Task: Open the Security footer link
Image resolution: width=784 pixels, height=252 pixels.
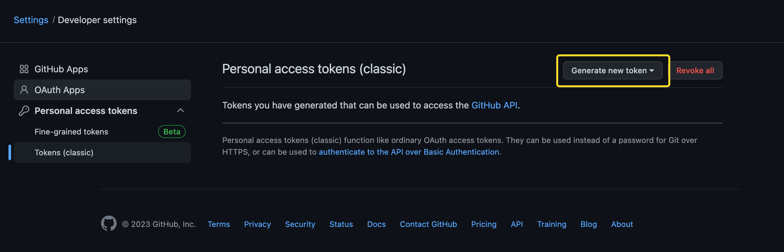Action: 300,224
